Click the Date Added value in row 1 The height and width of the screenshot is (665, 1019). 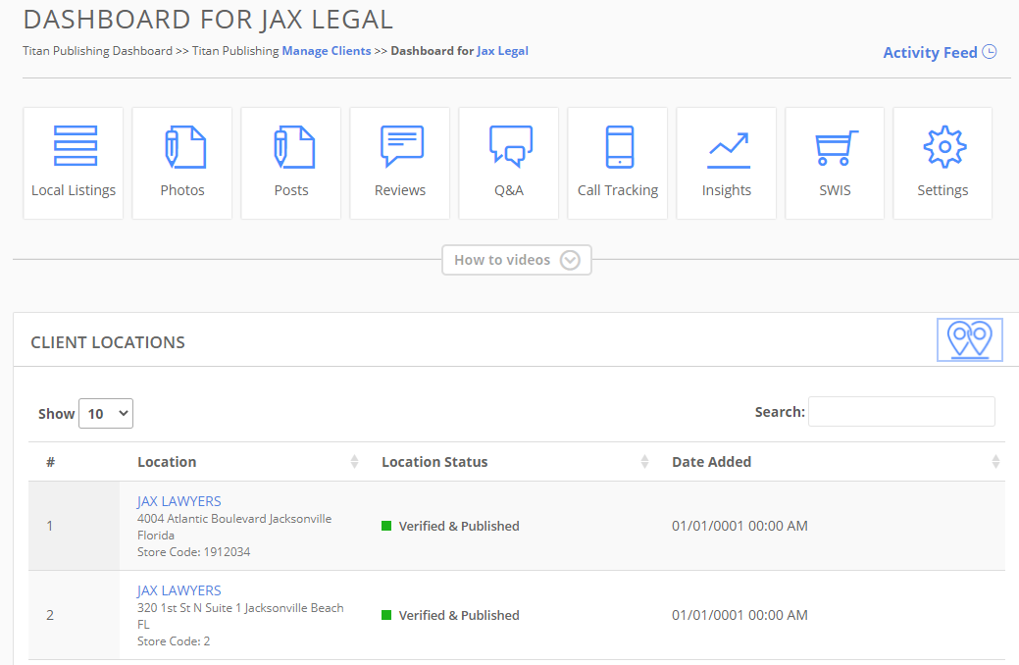tap(739, 526)
